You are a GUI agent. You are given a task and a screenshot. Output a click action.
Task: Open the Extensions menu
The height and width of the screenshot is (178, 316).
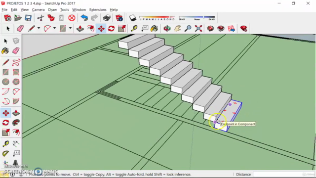98,10
